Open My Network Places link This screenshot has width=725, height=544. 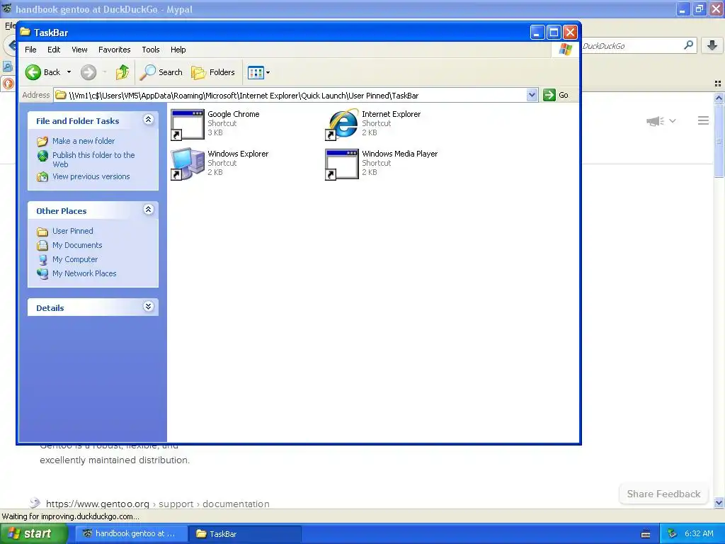(84, 273)
